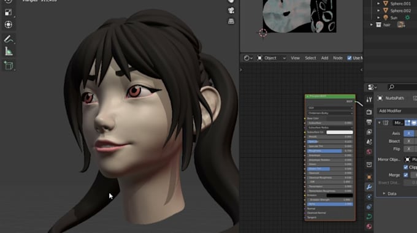Image resolution: width=417 pixels, height=233 pixels.
Task: Click the Add Modifier button
Action: 397,111
